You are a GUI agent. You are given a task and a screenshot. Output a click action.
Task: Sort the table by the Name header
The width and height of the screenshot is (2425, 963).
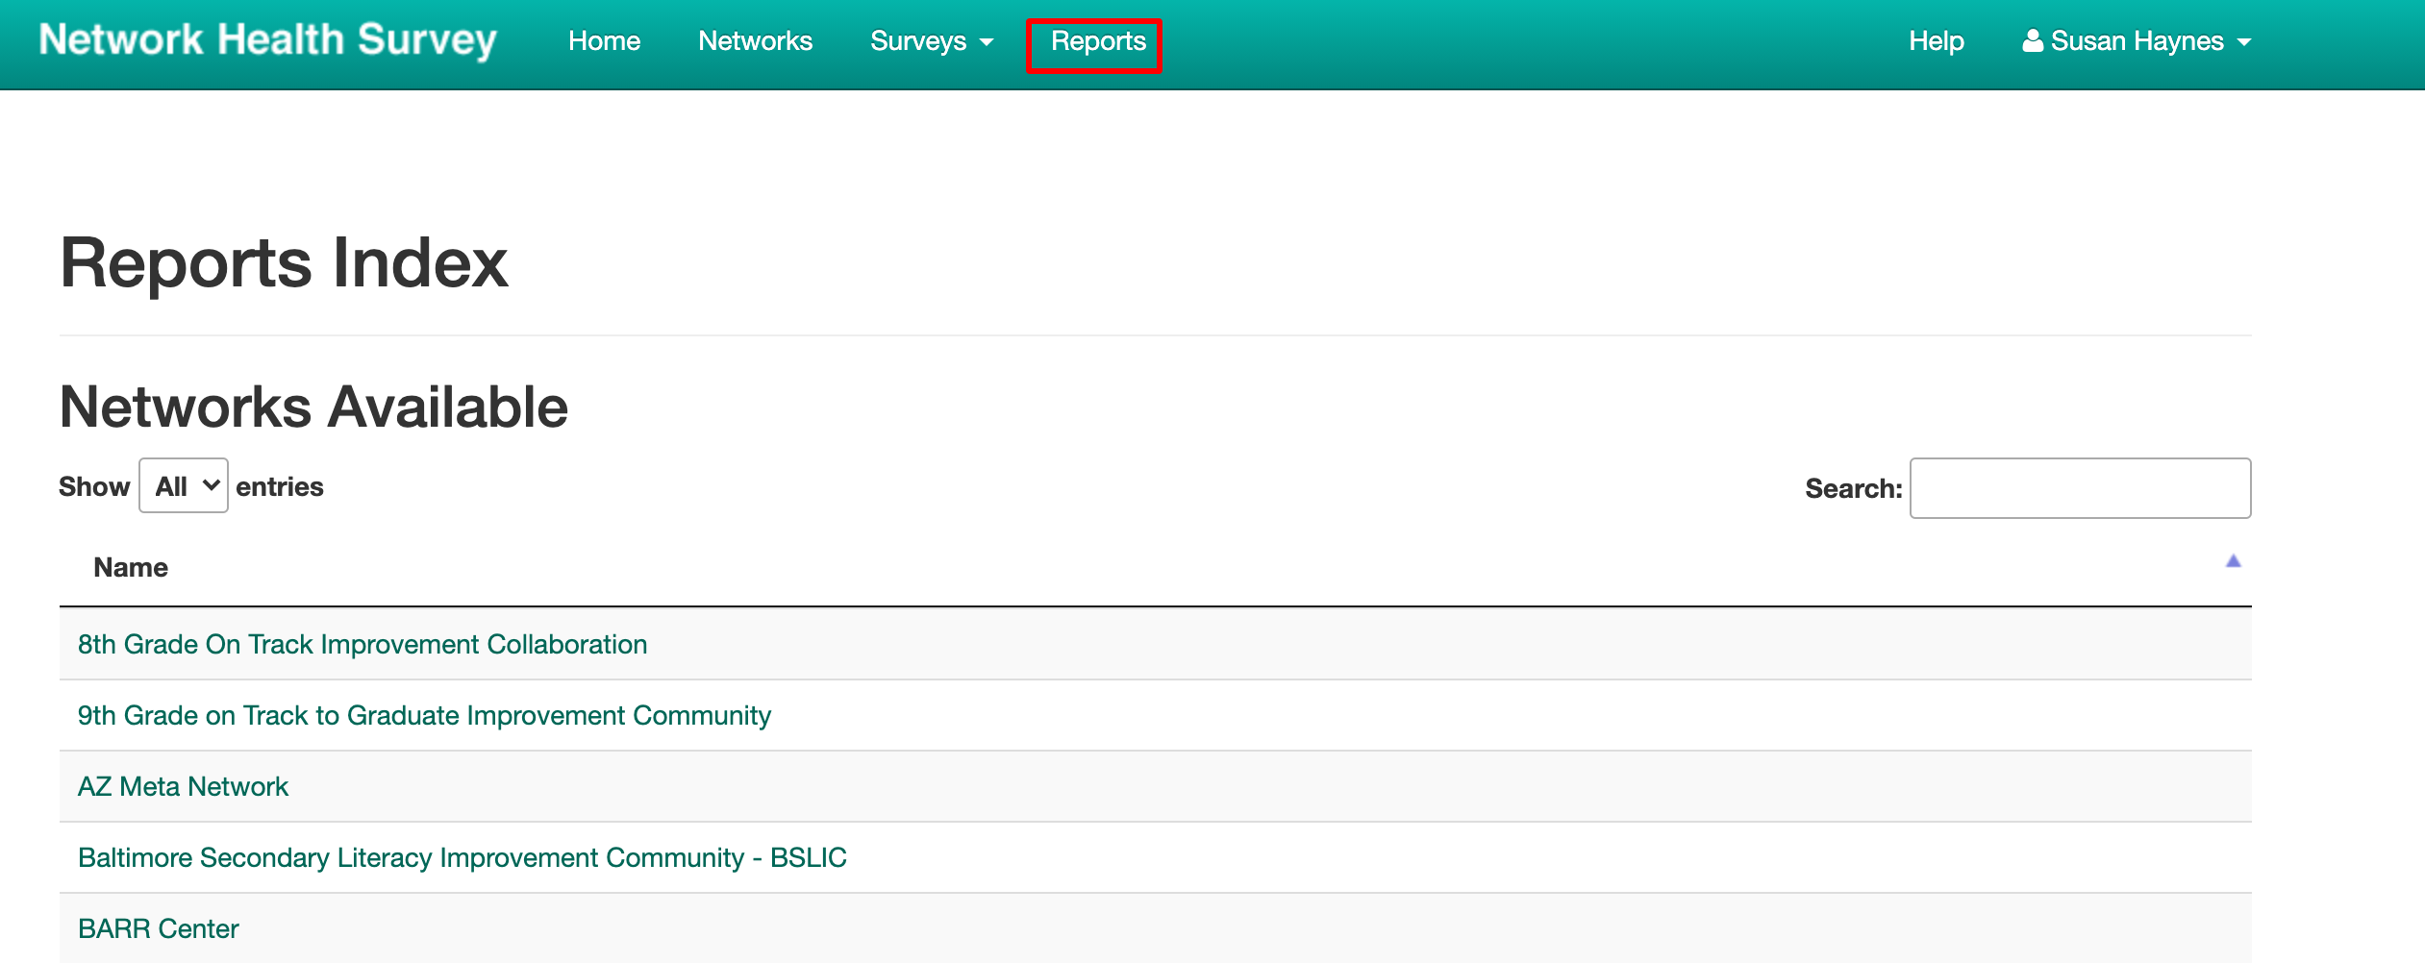click(x=131, y=567)
